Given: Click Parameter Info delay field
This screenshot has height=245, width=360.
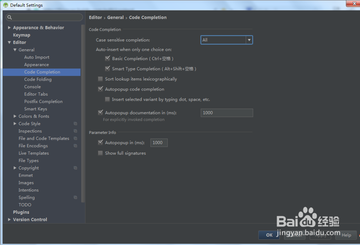Looking at the screenshot, I should (159, 142).
